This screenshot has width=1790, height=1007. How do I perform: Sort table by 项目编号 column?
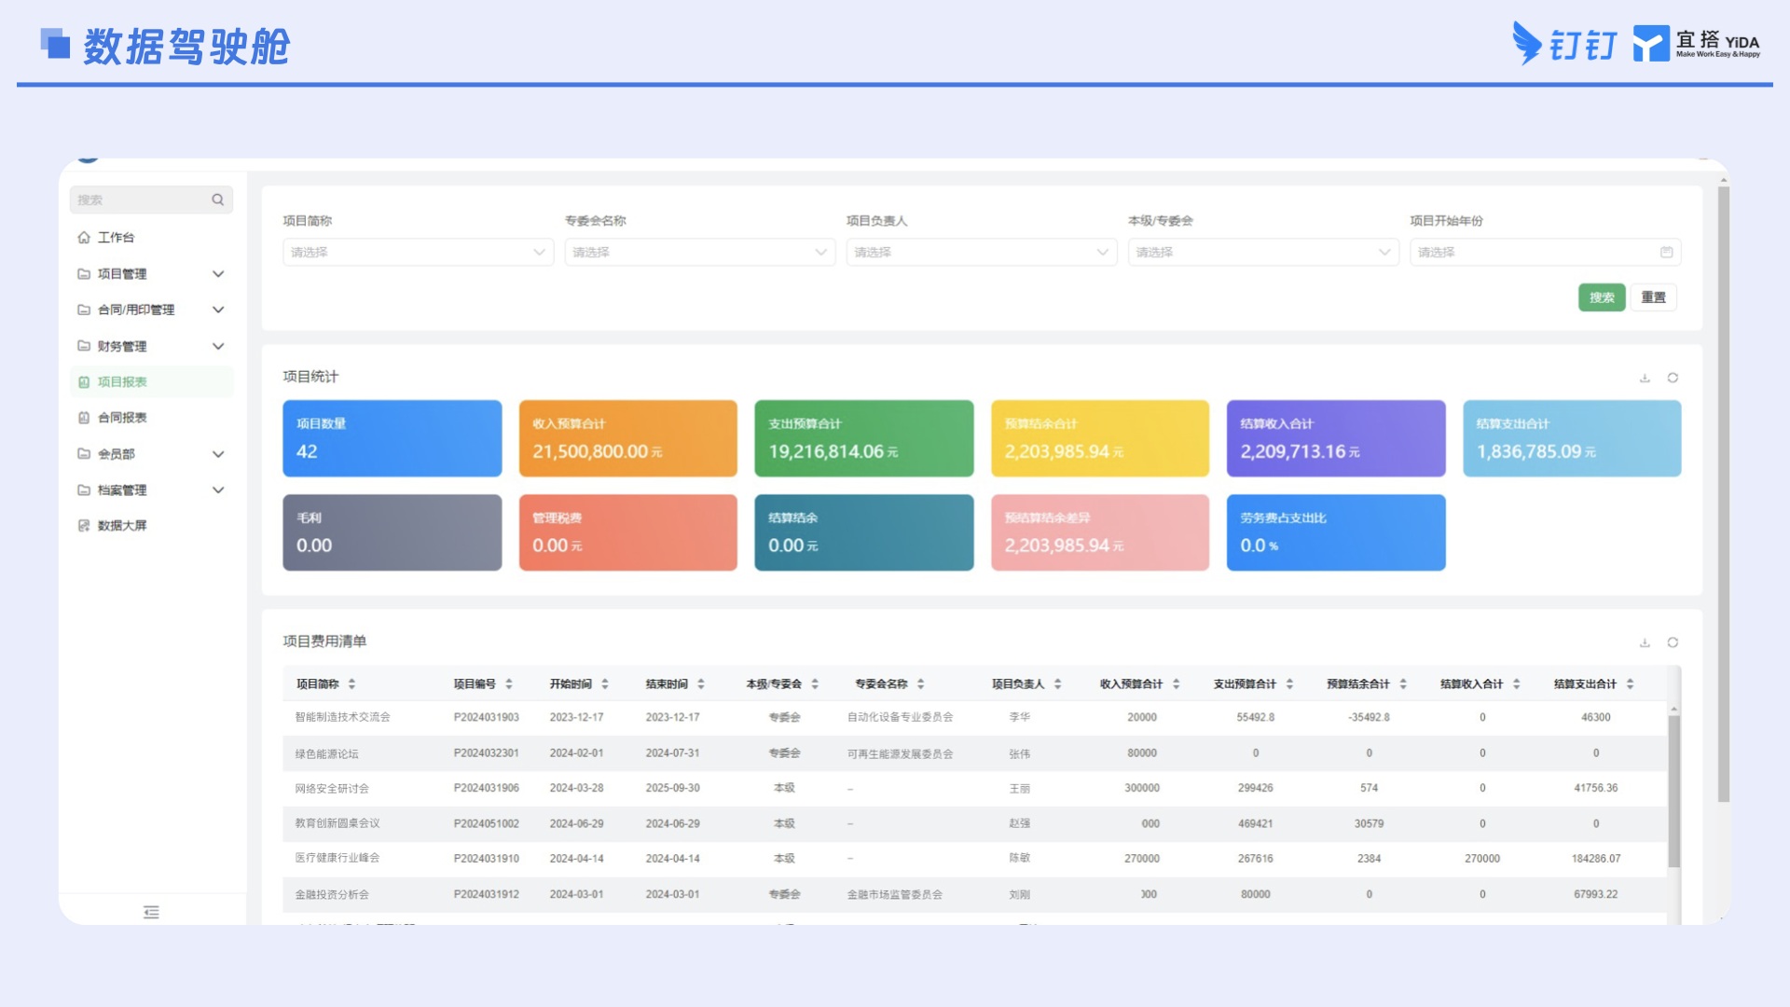click(509, 683)
